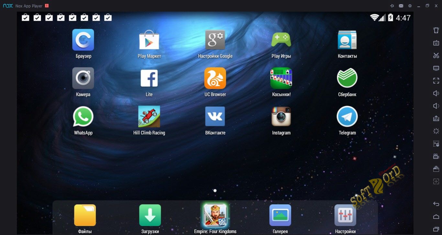The image size is (442, 235).
Task: Show recent apps via sidebar
Action: pos(436,229)
